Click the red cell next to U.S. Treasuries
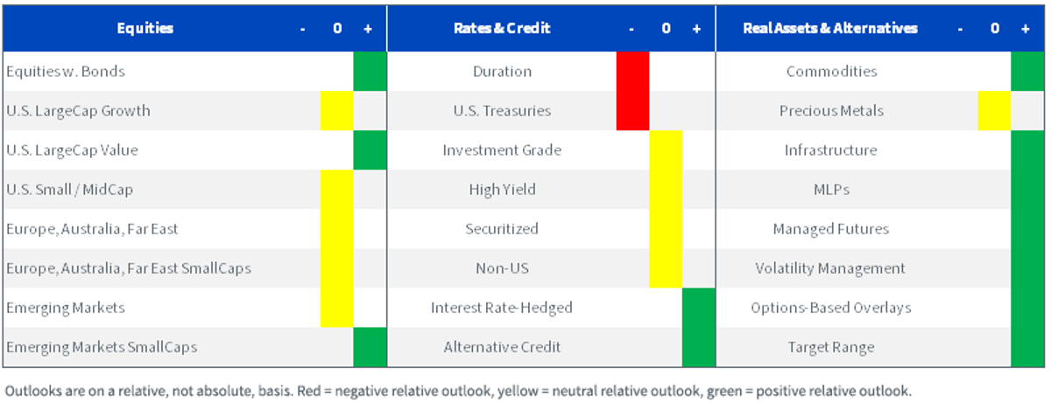This screenshot has height=403, width=1051. click(632, 111)
